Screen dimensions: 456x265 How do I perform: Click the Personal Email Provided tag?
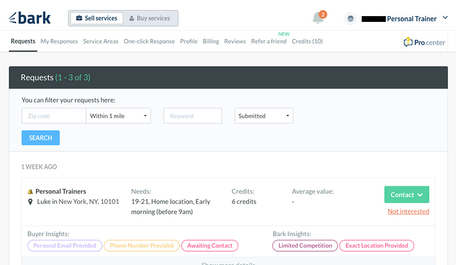click(64, 245)
